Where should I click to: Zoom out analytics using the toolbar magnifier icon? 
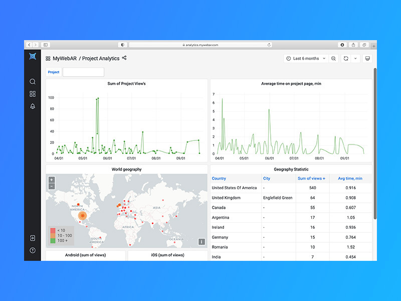[x=333, y=58]
